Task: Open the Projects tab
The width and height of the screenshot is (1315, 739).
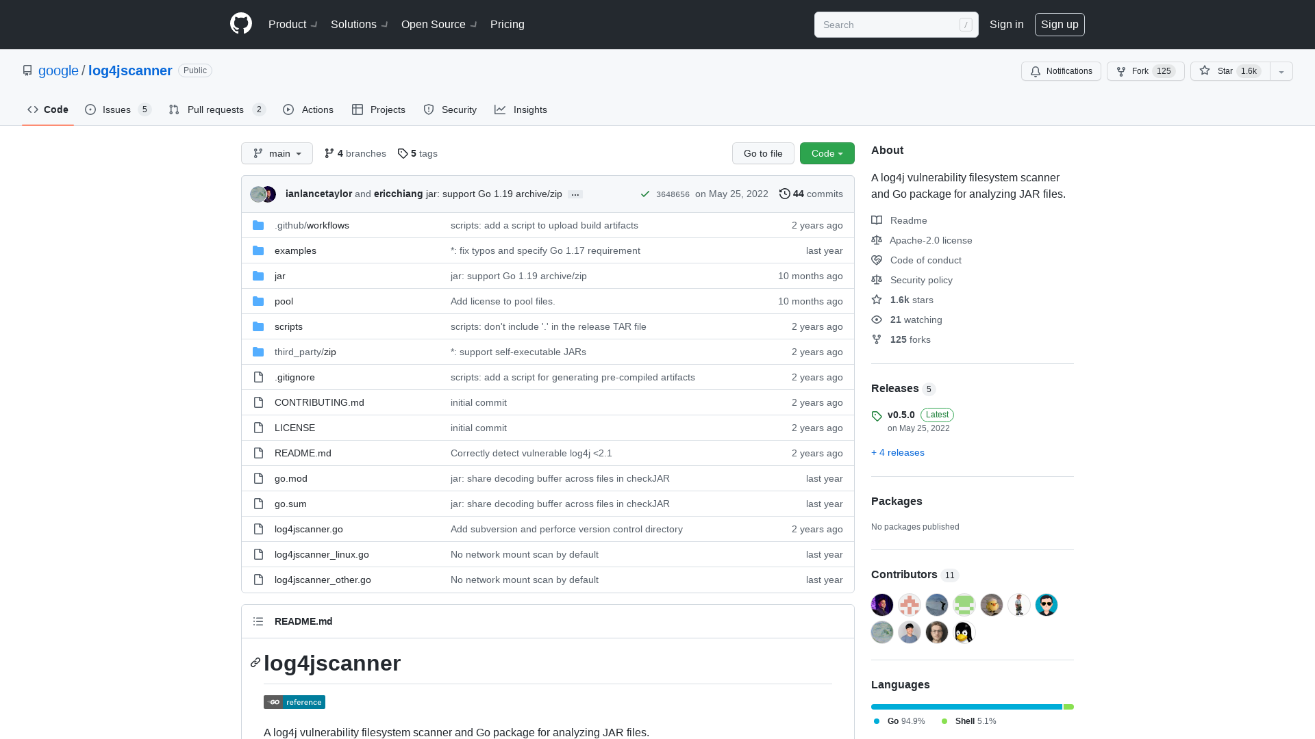Action: pyautogui.click(x=379, y=109)
